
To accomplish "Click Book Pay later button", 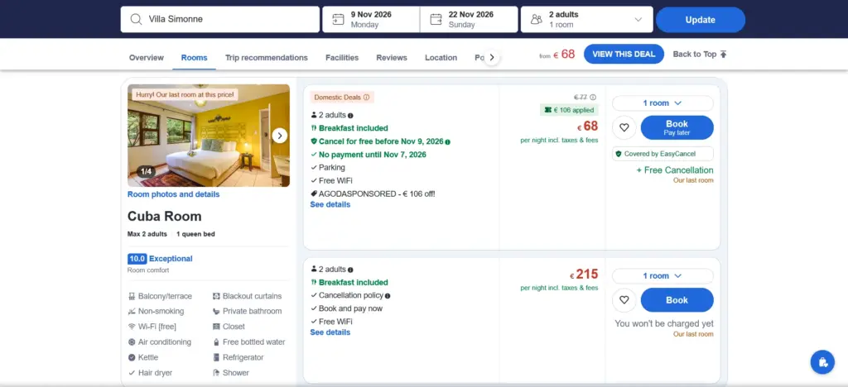I will point(677,127).
